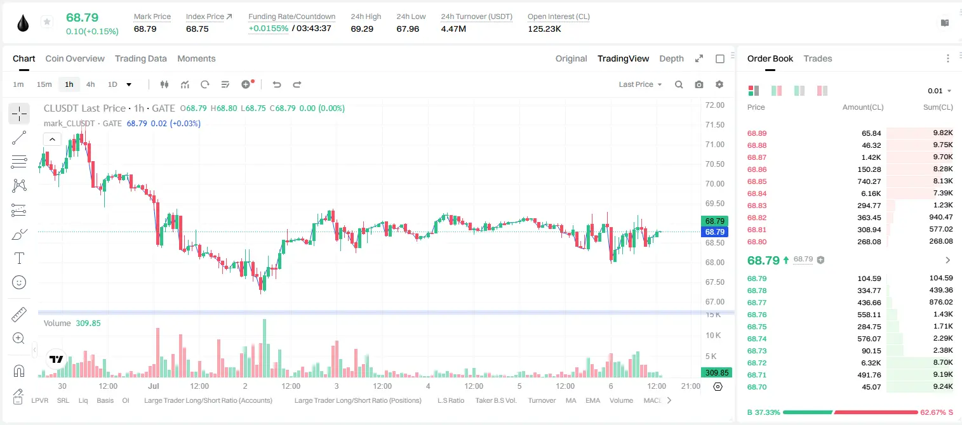This screenshot has width=962, height=425.
Task: Open the candlestick chart type selector
Action: click(x=164, y=84)
